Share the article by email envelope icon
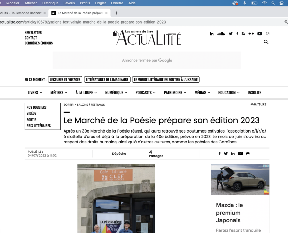288x233 pixels. pos(240,154)
